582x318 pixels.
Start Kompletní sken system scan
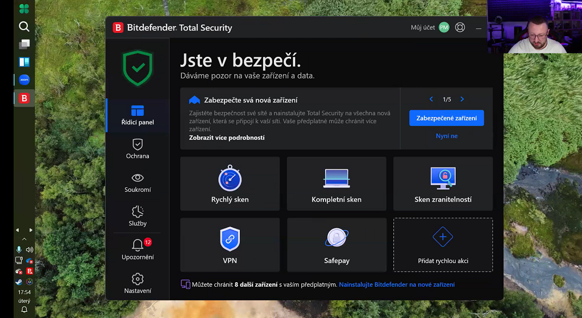pos(336,184)
